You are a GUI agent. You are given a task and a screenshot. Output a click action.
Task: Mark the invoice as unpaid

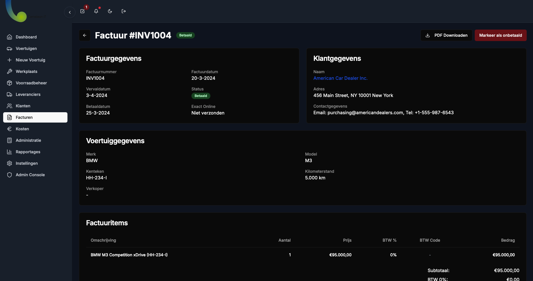pos(500,35)
